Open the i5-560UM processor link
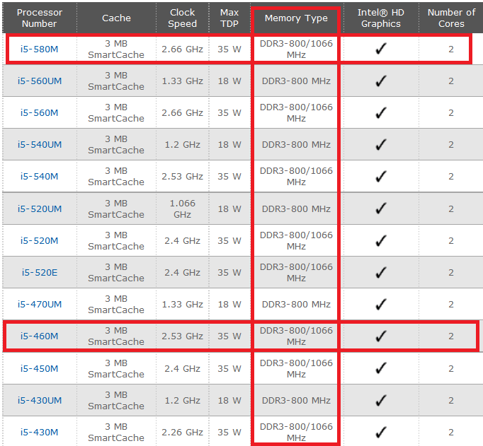483x446 pixels. tap(40, 81)
